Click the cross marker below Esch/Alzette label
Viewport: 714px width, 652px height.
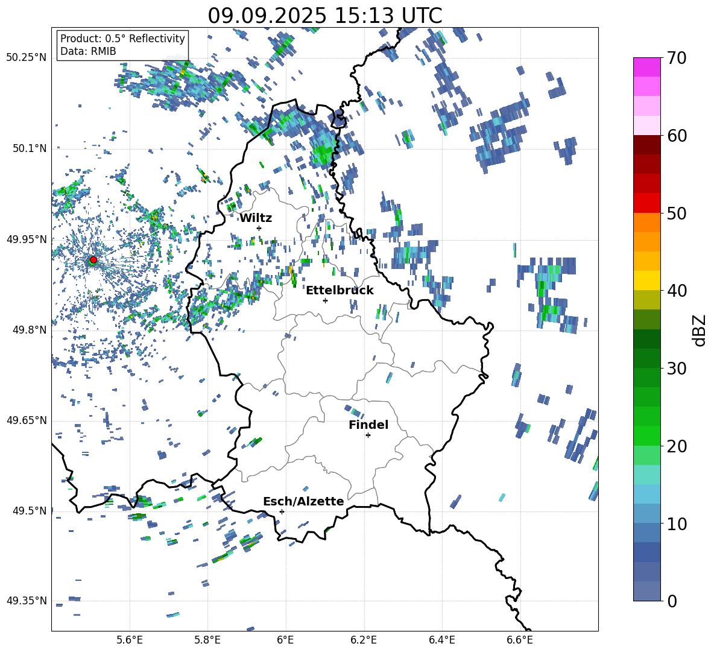[x=282, y=511]
